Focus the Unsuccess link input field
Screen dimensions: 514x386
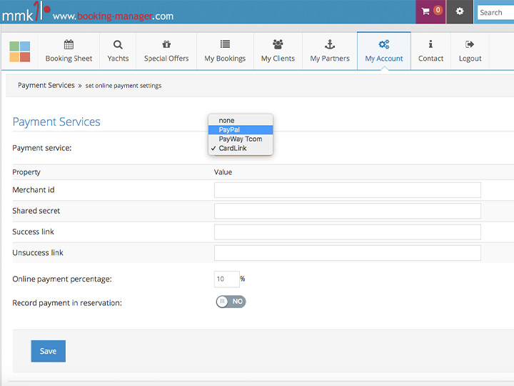348,253
